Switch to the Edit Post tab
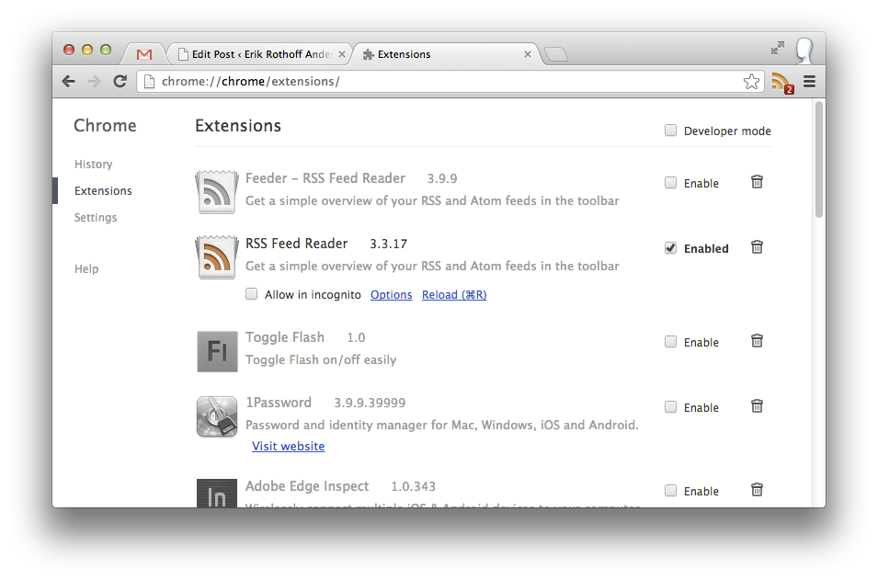Viewport: 878px width, 580px height. [x=260, y=54]
